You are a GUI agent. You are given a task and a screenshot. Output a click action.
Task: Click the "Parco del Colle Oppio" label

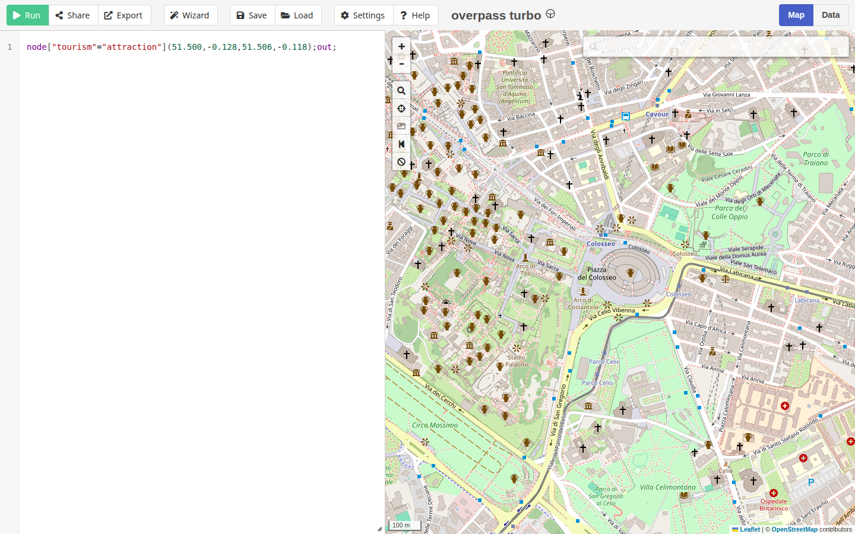730,212
